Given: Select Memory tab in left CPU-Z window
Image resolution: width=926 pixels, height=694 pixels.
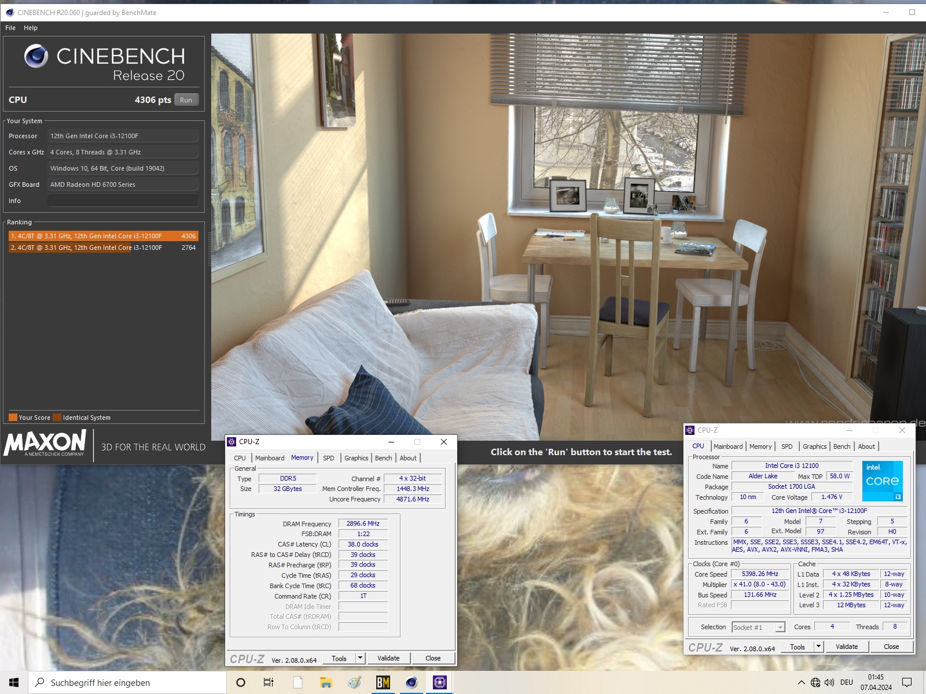Looking at the screenshot, I should click(x=302, y=457).
